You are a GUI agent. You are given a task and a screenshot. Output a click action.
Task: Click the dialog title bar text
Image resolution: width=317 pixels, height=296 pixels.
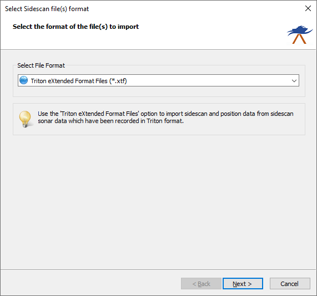tap(47, 9)
